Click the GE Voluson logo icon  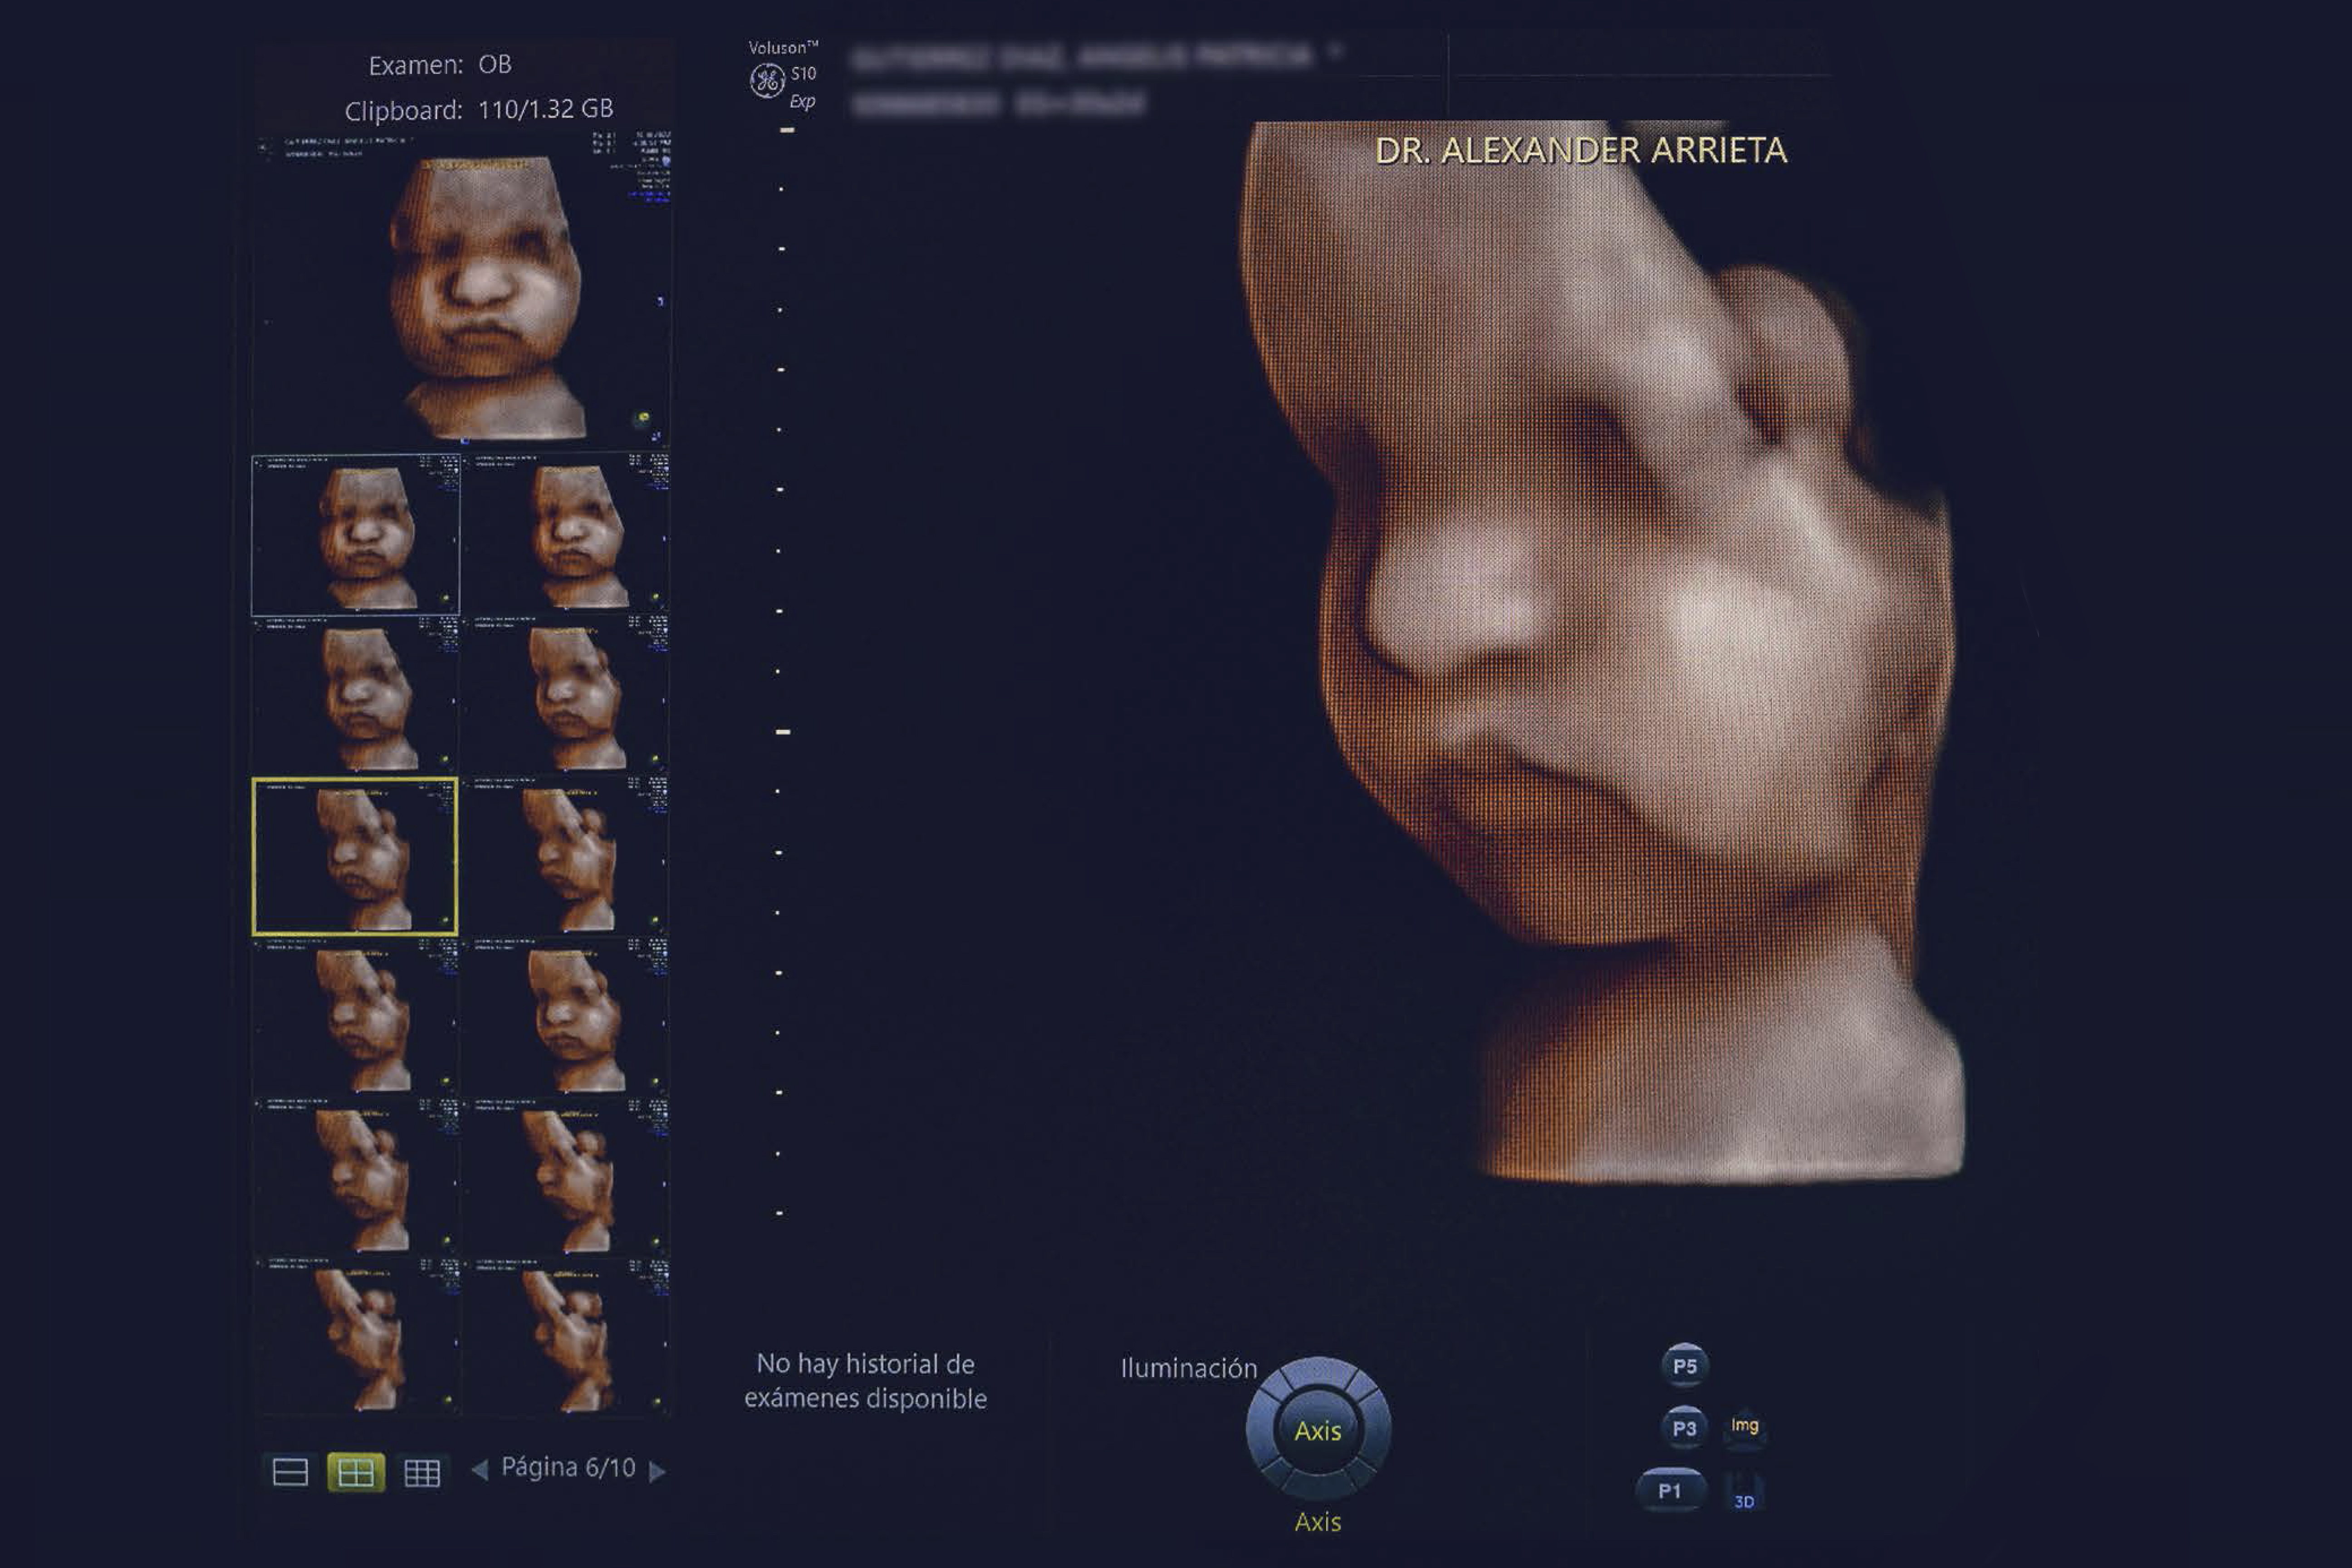[x=767, y=80]
